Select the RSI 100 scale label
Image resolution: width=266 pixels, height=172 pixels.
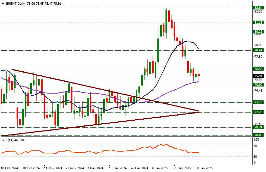256,140
